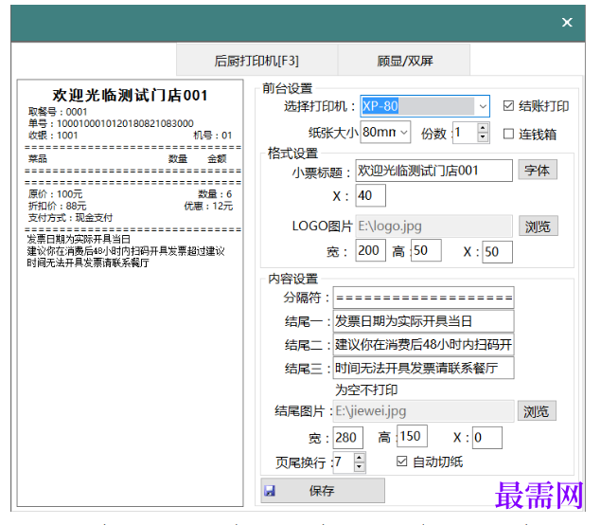Click preview line 发票日期为实际开具当日
The width and height of the screenshot is (601, 525).
pyautogui.click(x=79, y=239)
